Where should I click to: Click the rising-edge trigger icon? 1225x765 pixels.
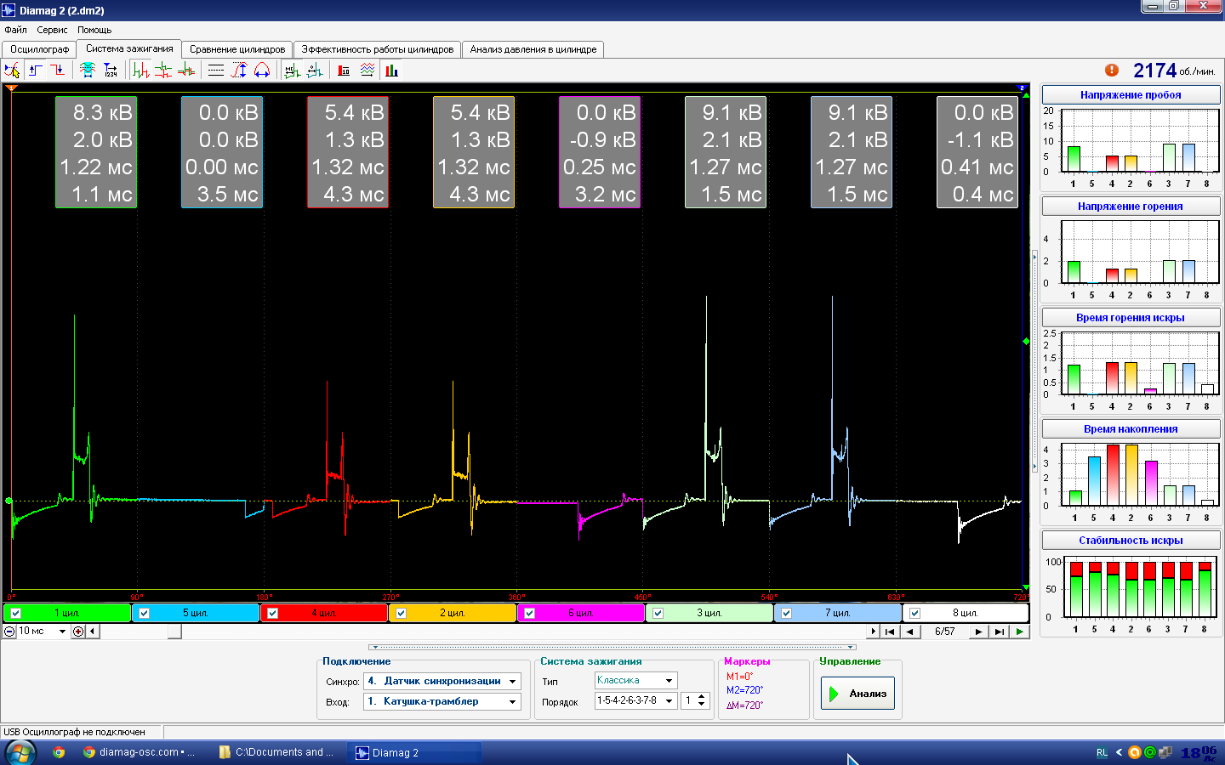[x=36, y=71]
